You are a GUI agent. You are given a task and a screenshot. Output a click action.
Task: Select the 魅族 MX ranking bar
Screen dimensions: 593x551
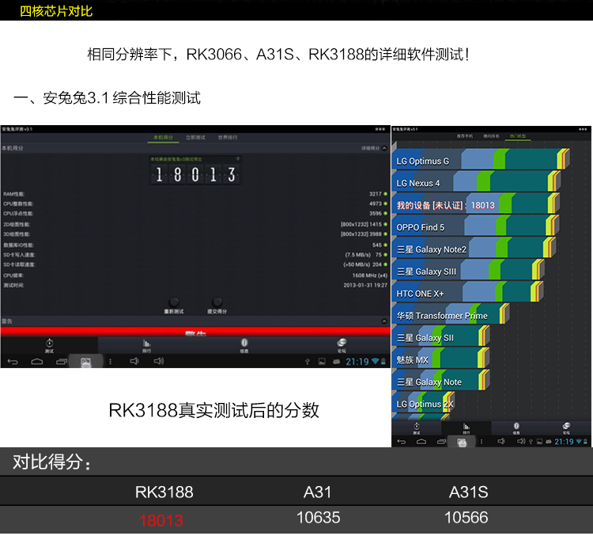[x=441, y=359]
